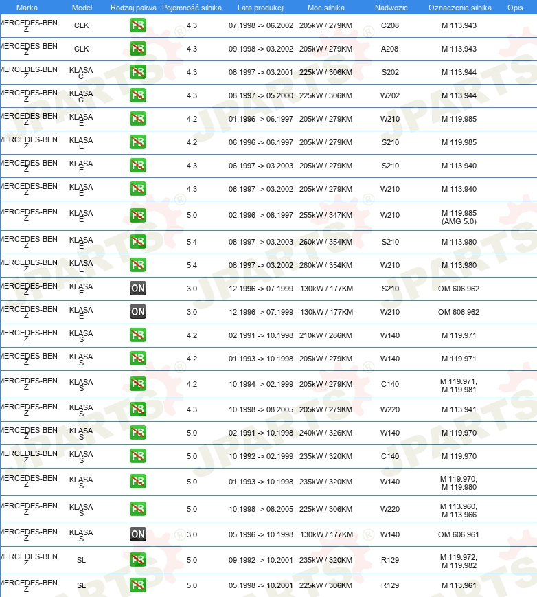Select date range 05.1996 -> 10.1998
The image size is (537, 597).
[261, 534]
